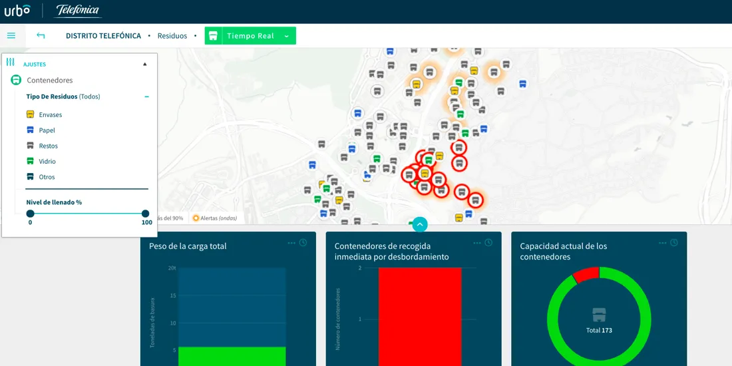Click the green Contenedores icon
Screen dimensions: 732x366
(x=16, y=80)
